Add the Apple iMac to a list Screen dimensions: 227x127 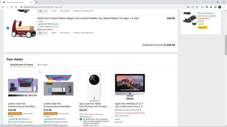(x=119, y=122)
